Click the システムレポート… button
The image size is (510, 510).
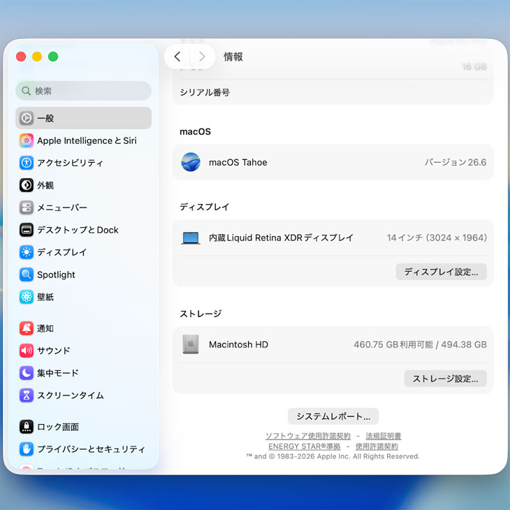pyautogui.click(x=333, y=416)
